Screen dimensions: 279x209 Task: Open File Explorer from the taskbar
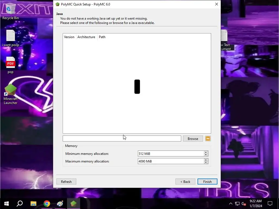point(33,204)
